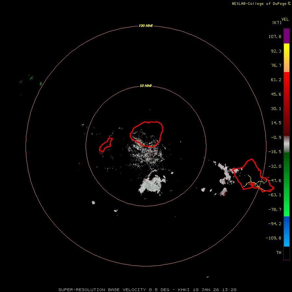This screenshot has width=292, height=292.
Task: Click the blue segment of velocity color bar
Action: [x=286, y=231]
